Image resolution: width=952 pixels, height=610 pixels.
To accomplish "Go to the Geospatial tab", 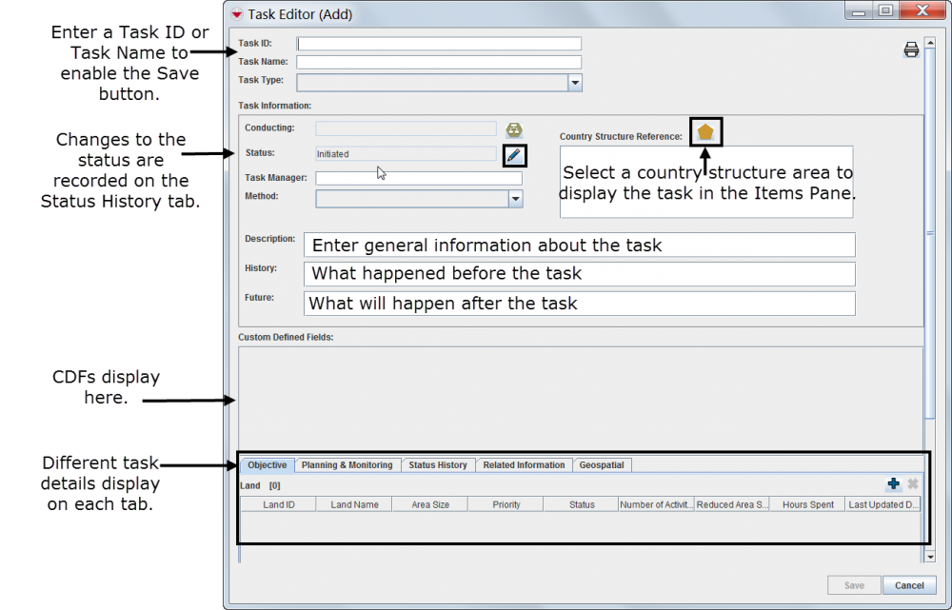I will click(x=602, y=465).
